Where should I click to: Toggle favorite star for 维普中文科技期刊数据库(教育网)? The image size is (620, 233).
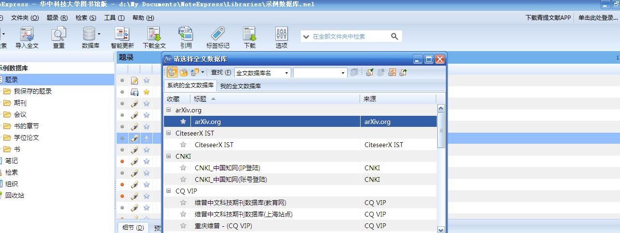coord(183,203)
